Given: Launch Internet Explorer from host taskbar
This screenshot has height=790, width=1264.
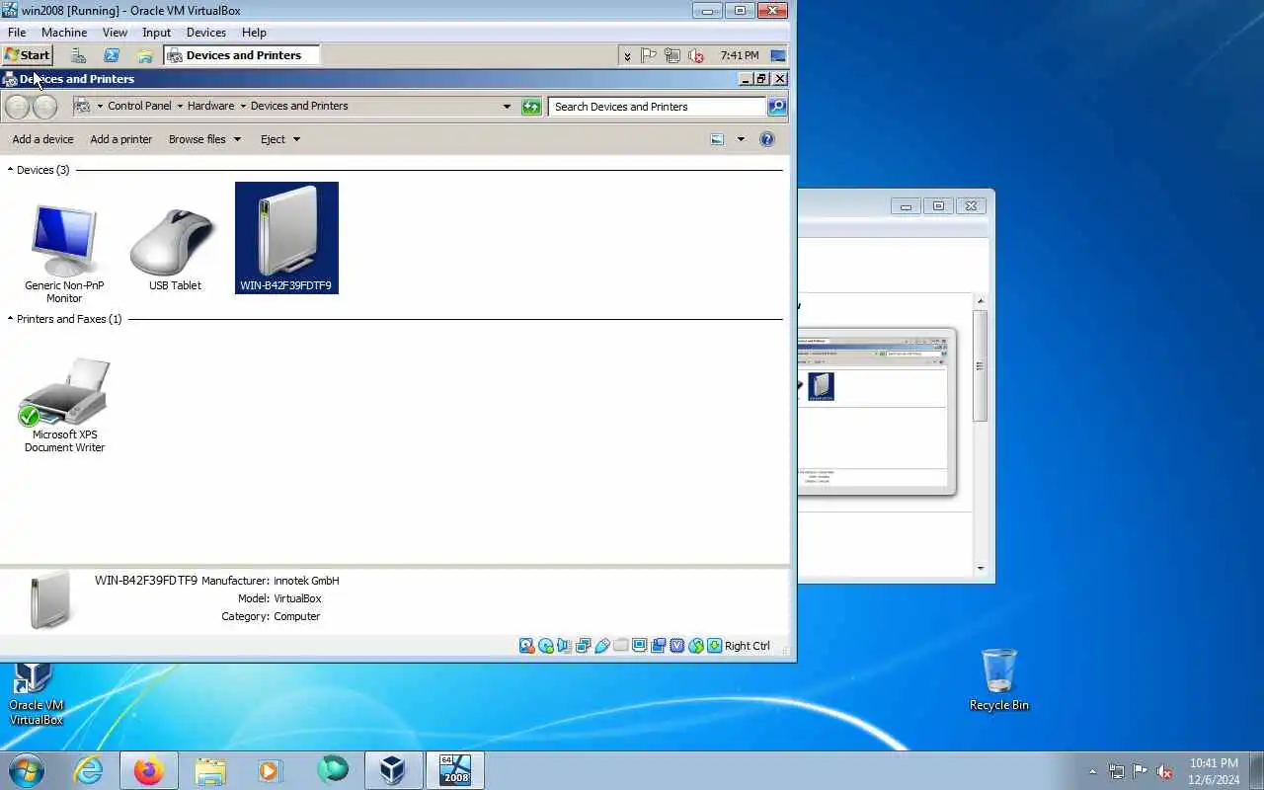Looking at the screenshot, I should [89, 770].
